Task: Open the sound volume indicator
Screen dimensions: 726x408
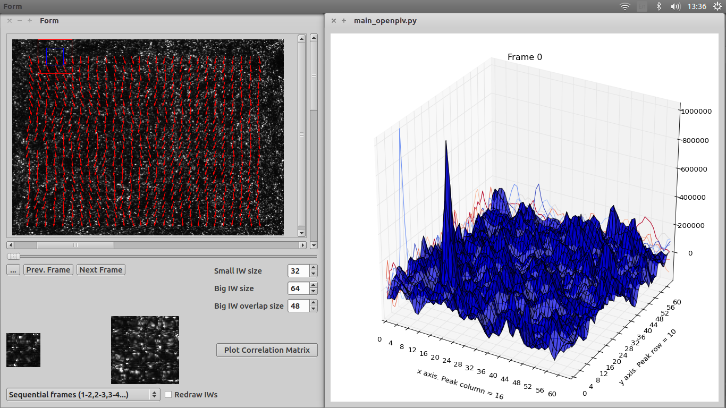Action: click(x=676, y=6)
